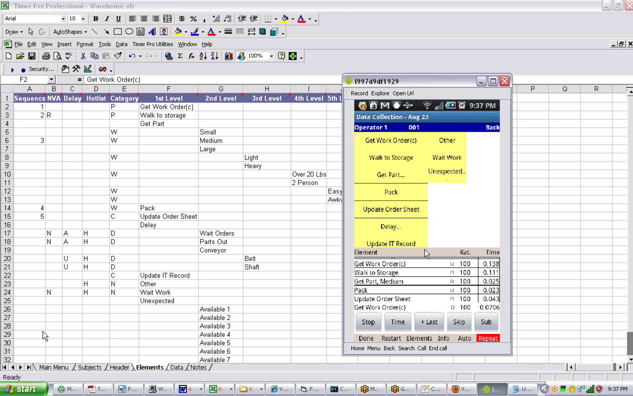Click the Save disk icon in toolbar
This screenshot has height=396, width=633.
pyautogui.click(x=32, y=56)
